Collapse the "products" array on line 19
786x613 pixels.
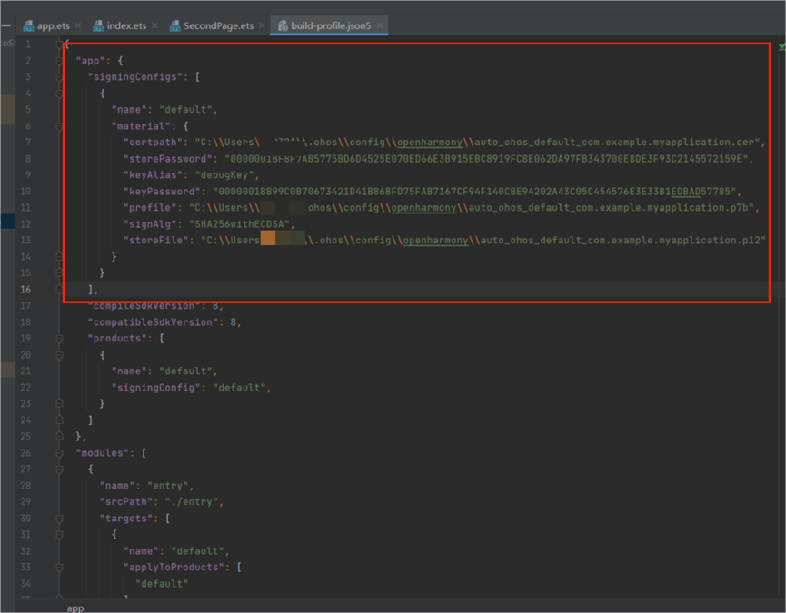59,339
